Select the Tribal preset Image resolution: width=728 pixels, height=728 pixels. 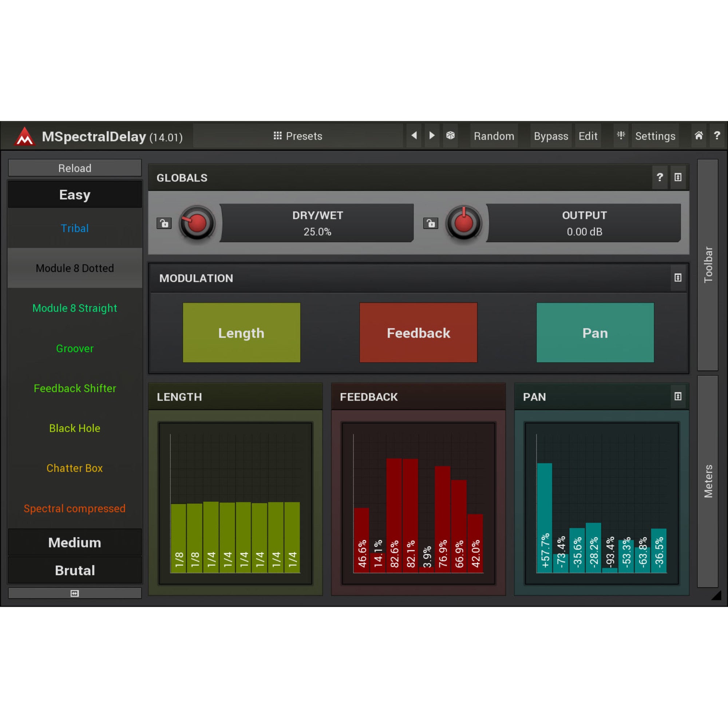pyautogui.click(x=75, y=228)
